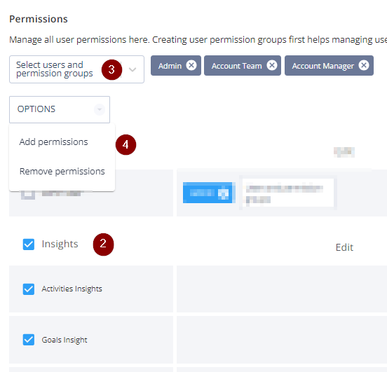The width and height of the screenshot is (387, 372).
Task: Click the blurred blue tag in table row
Action: click(x=209, y=193)
